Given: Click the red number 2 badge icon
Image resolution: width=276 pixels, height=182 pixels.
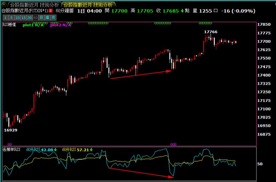Looking at the screenshot, I should 50,11.
